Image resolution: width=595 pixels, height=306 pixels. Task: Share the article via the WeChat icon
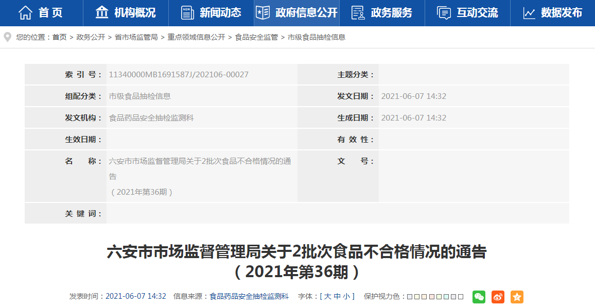tap(479, 297)
